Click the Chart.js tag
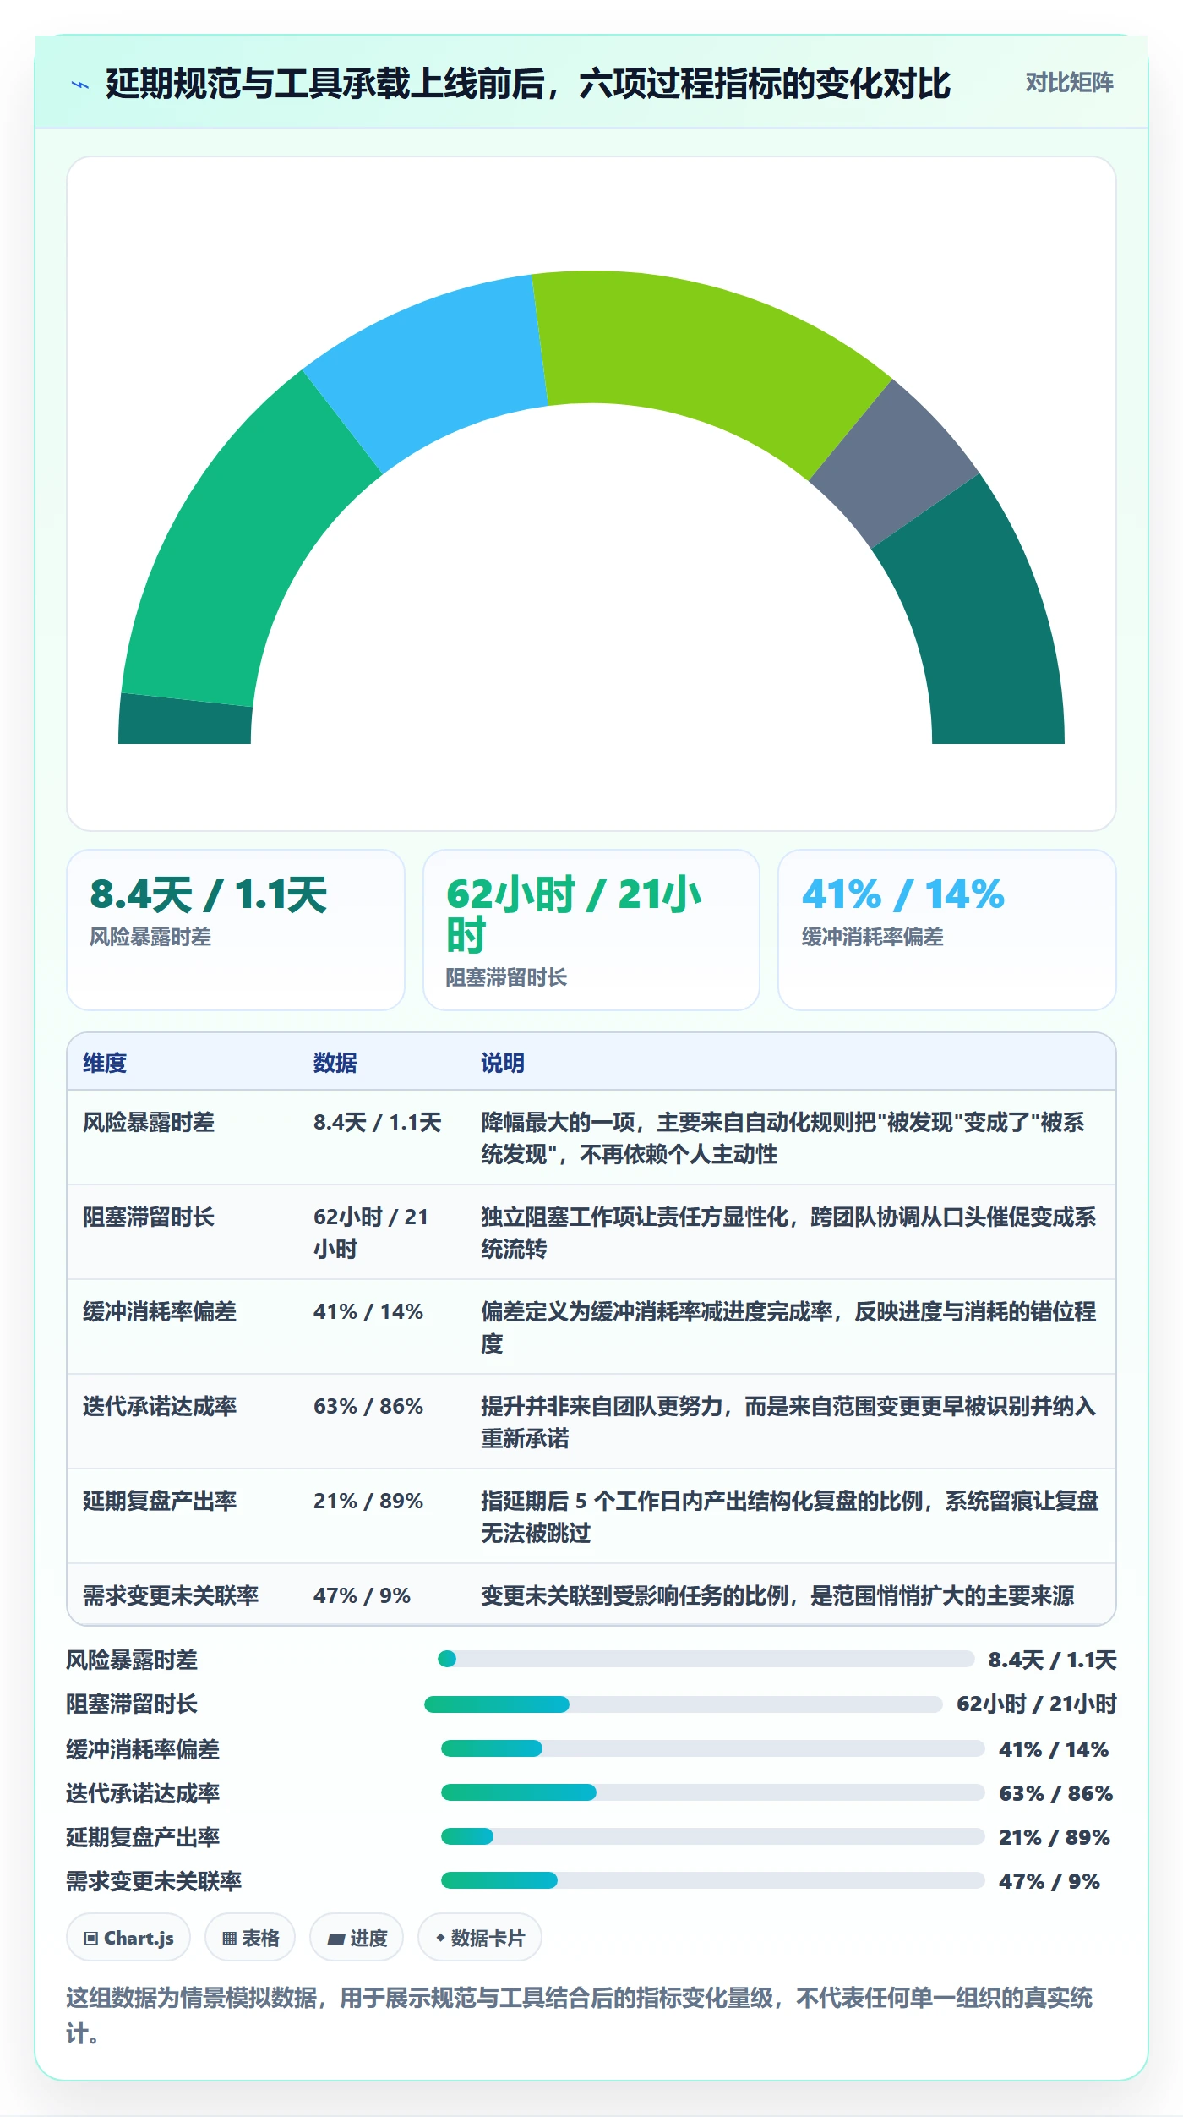Image resolution: width=1183 pixels, height=2117 pixels. [128, 1938]
